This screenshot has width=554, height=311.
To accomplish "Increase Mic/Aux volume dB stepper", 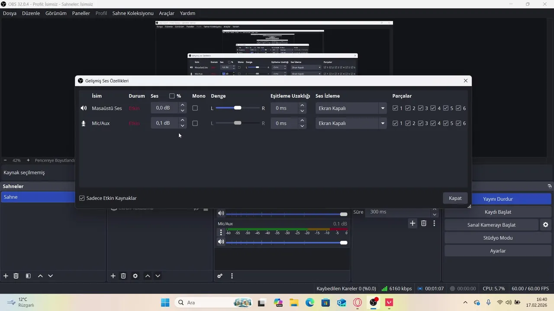I will point(182,120).
